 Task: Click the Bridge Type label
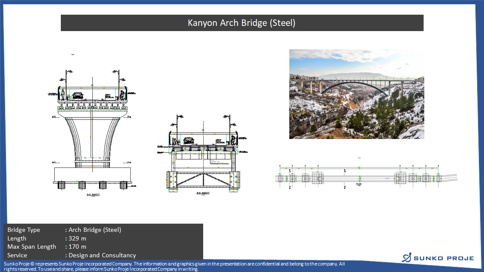pos(24,230)
